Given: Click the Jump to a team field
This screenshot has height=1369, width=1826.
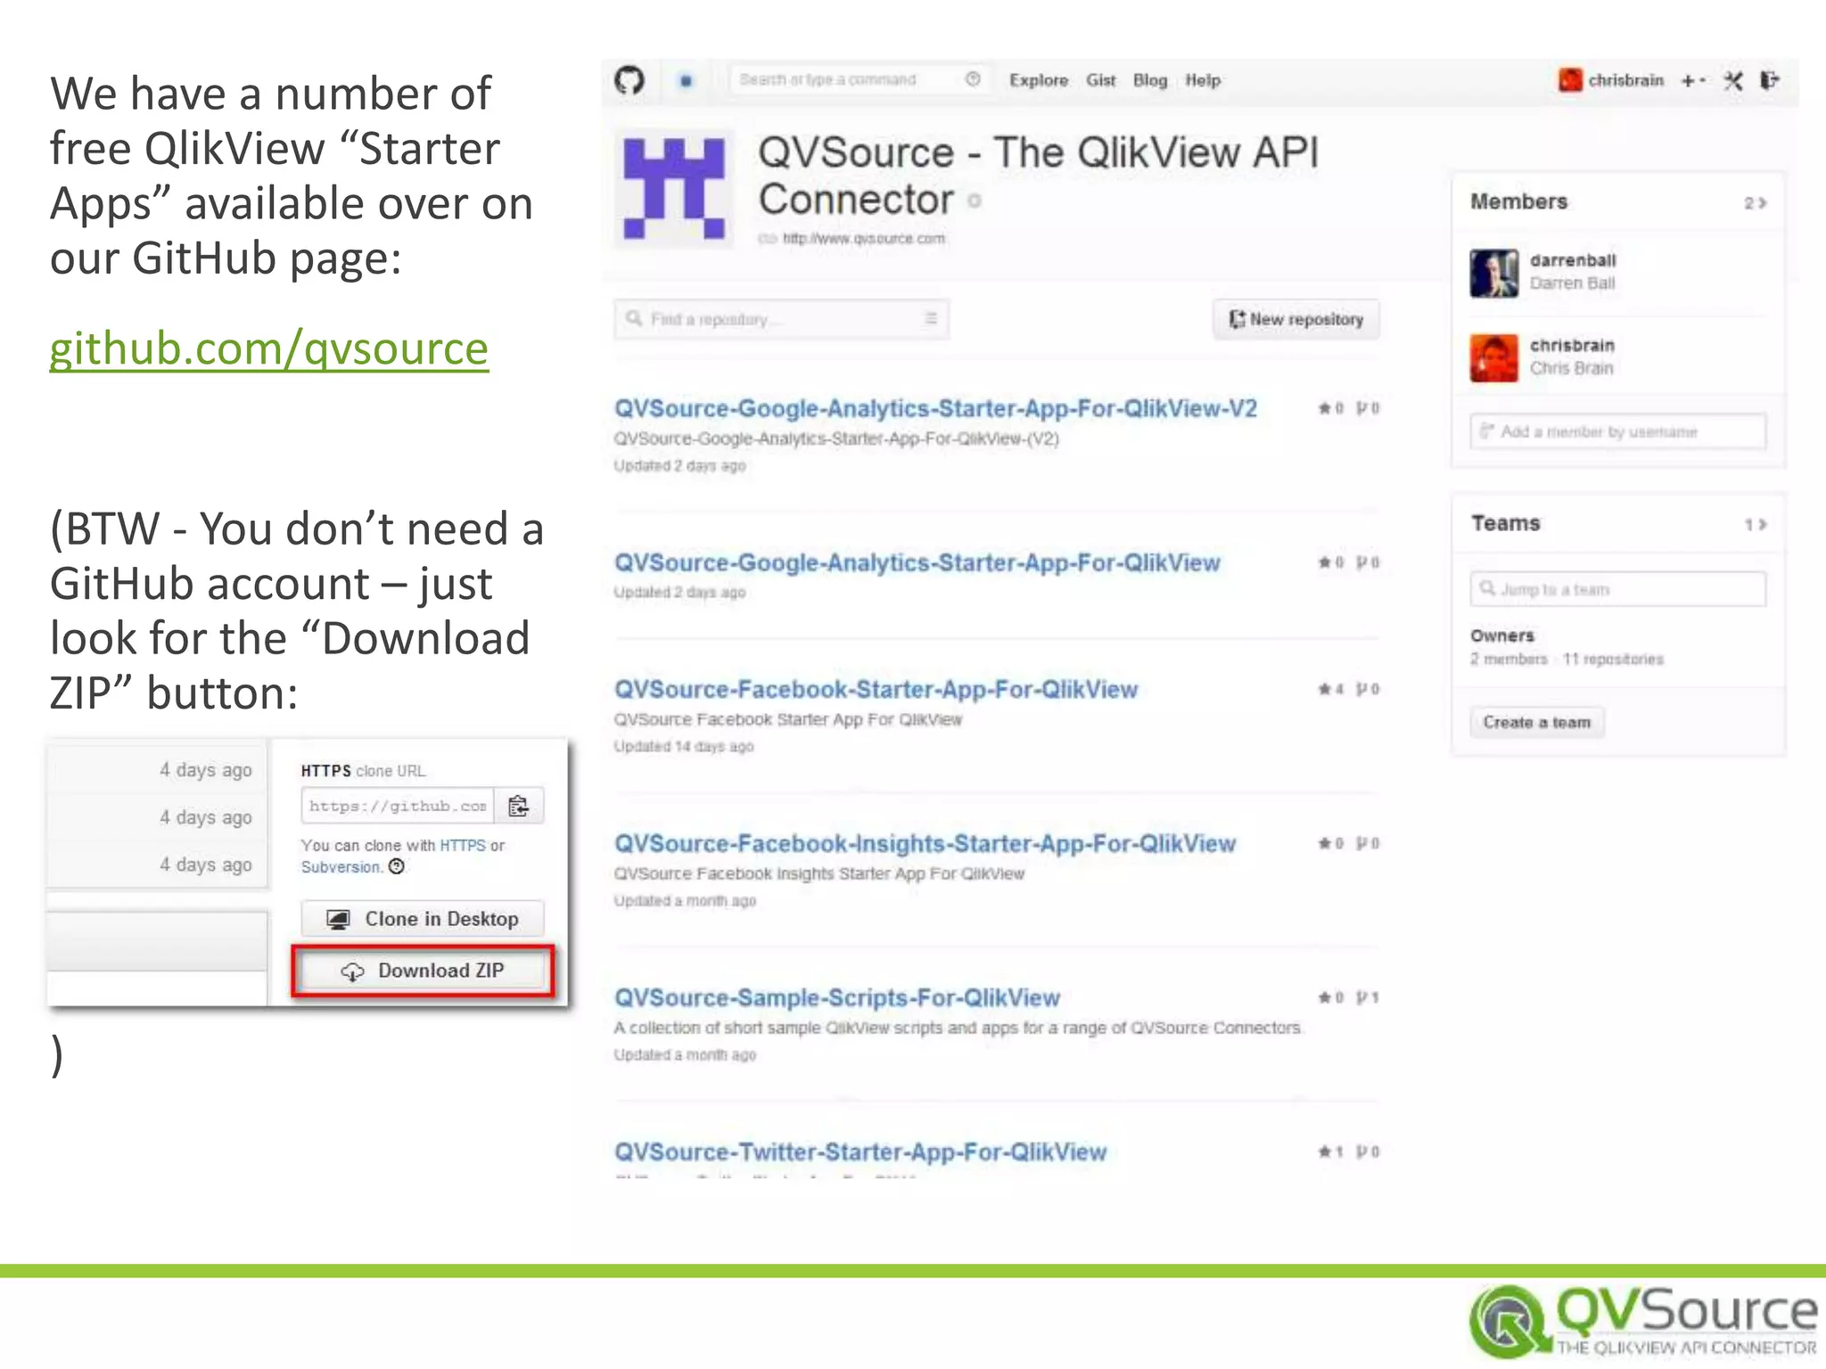Looking at the screenshot, I should [x=1617, y=589].
